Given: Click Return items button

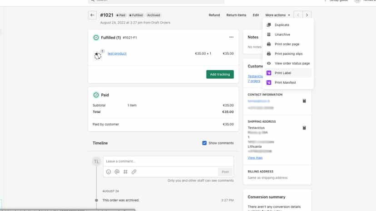Looking at the screenshot, I should (236, 15).
